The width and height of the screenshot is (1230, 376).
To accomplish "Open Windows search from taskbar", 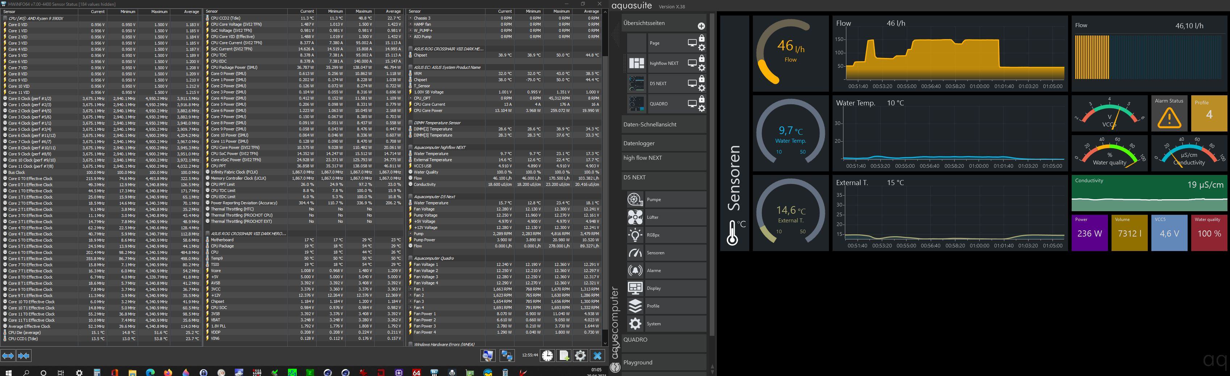I will tap(26, 373).
